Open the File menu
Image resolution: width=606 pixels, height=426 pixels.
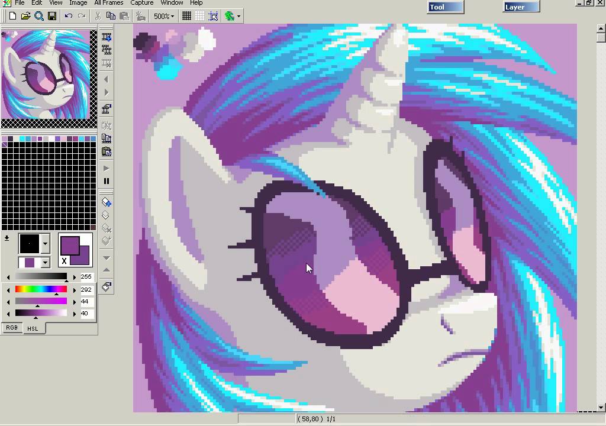[20, 3]
